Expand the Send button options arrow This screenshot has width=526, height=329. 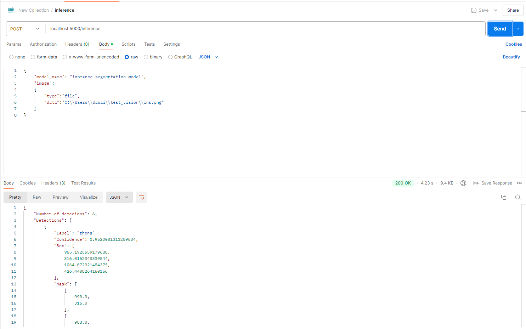(x=518, y=29)
